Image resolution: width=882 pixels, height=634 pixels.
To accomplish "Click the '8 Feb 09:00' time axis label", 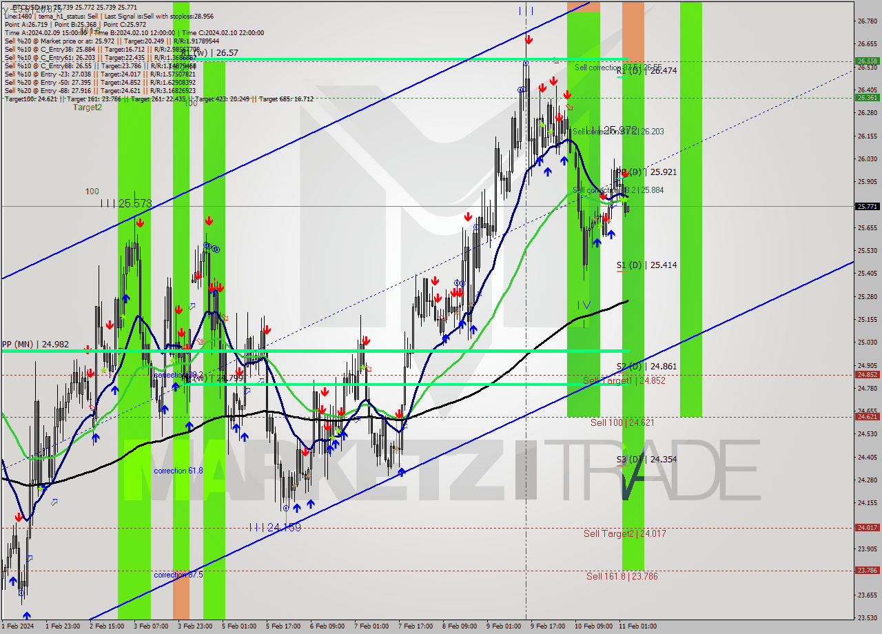I will click(x=460, y=626).
